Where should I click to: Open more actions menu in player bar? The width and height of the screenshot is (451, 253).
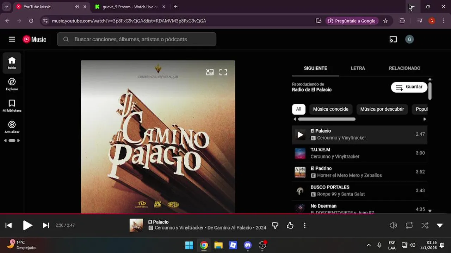305,225
